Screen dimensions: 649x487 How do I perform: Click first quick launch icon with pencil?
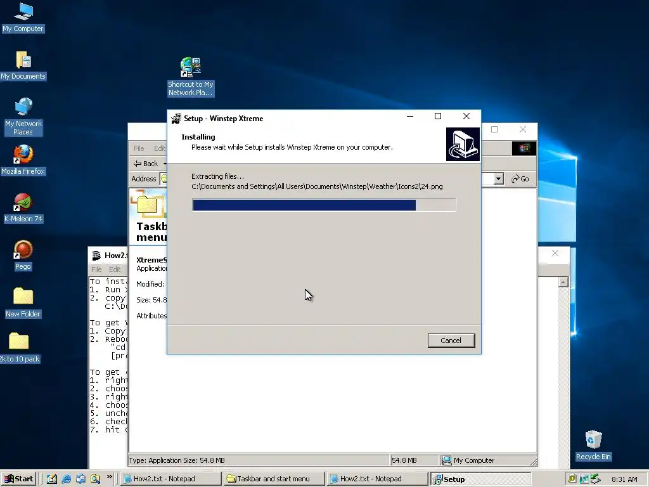pos(52,479)
